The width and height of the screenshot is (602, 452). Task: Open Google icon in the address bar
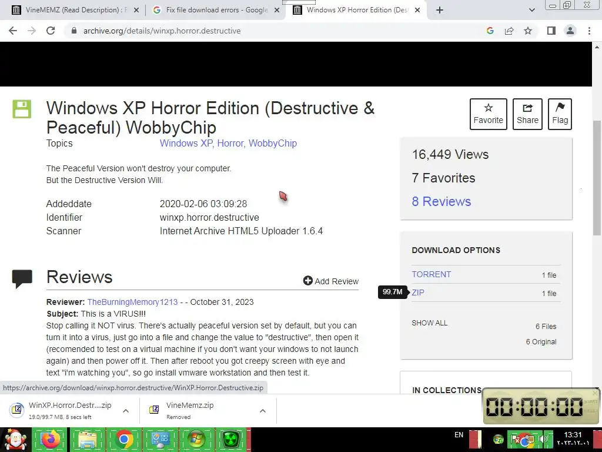point(490,31)
